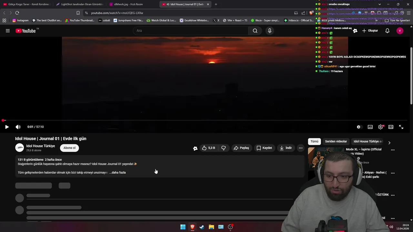Open the file.io bookmark

click(x=265, y=20)
